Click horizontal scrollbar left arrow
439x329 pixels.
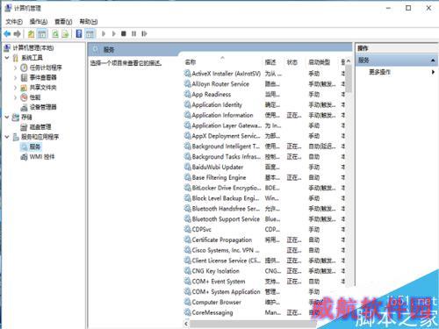pos(186,324)
